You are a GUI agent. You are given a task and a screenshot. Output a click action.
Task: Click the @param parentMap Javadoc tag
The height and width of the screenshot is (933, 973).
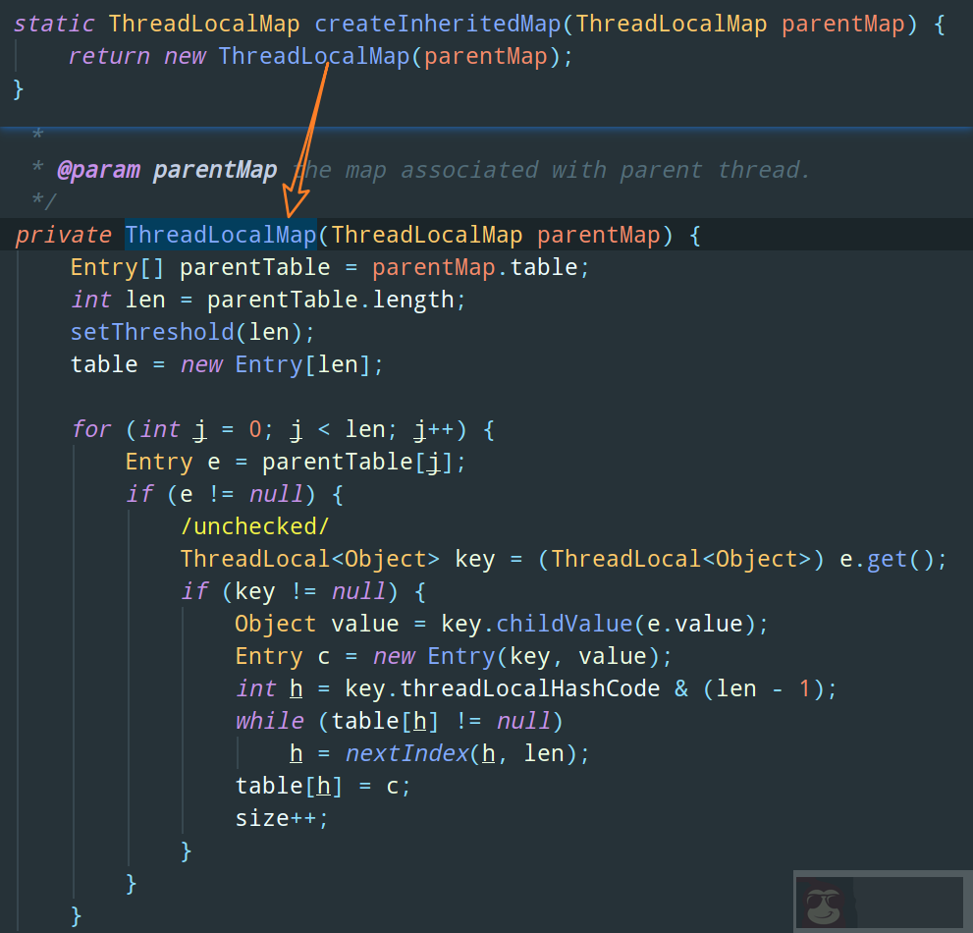tap(99, 169)
